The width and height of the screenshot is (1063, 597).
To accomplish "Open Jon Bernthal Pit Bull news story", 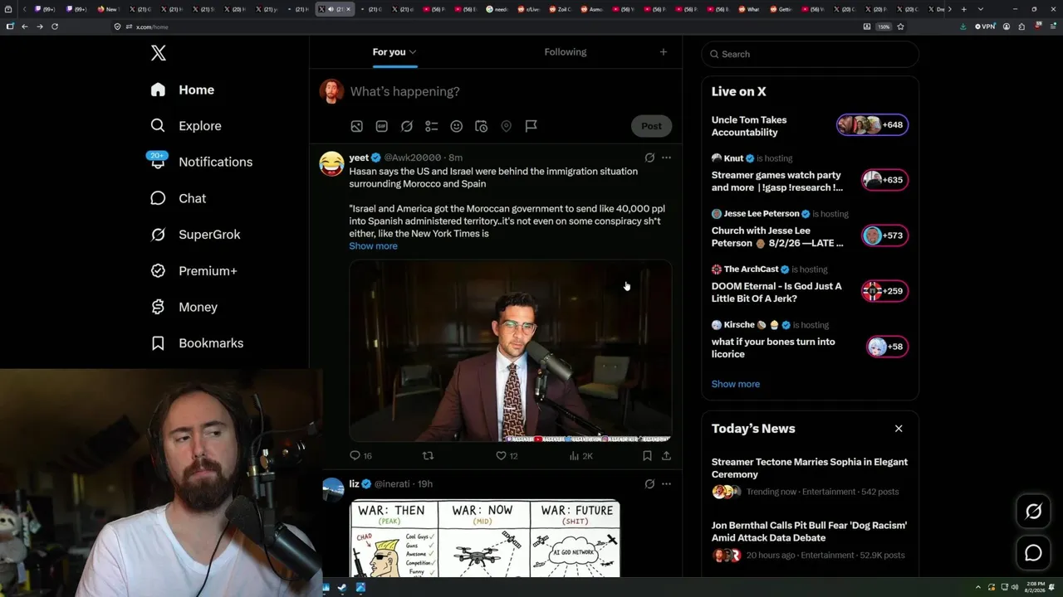I will (x=810, y=531).
